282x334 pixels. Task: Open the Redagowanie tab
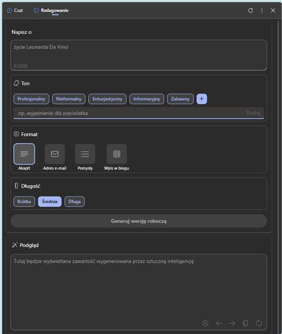point(51,11)
